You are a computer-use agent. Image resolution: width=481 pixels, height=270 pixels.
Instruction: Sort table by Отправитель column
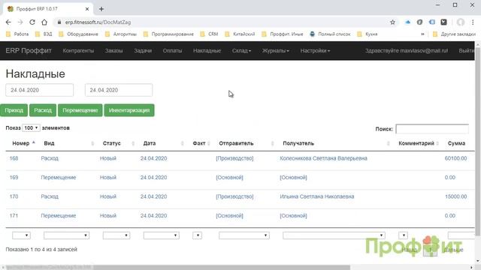point(236,143)
